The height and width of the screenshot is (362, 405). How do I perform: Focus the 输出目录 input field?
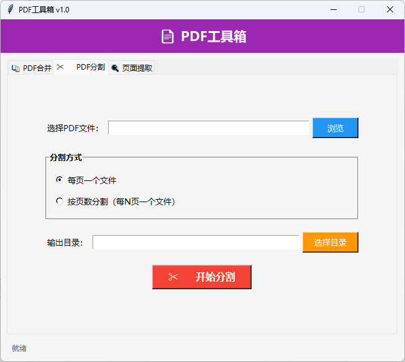196,243
